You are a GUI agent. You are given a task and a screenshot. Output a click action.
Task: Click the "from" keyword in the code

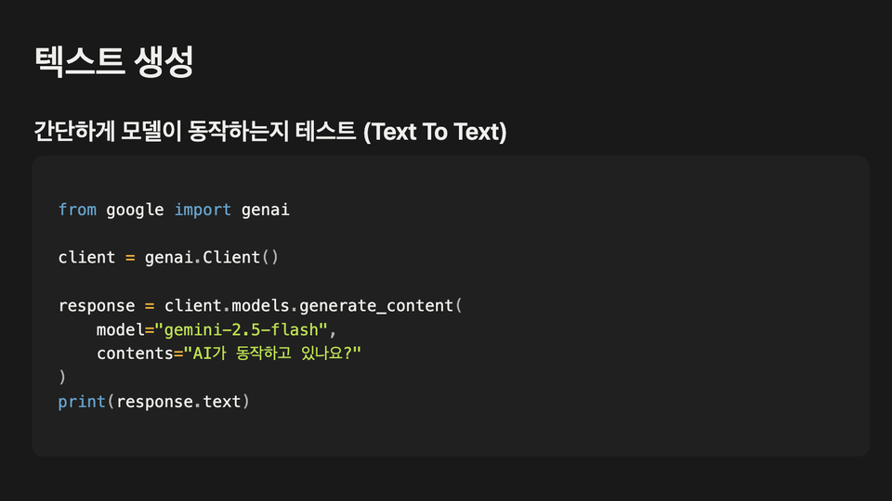(77, 210)
